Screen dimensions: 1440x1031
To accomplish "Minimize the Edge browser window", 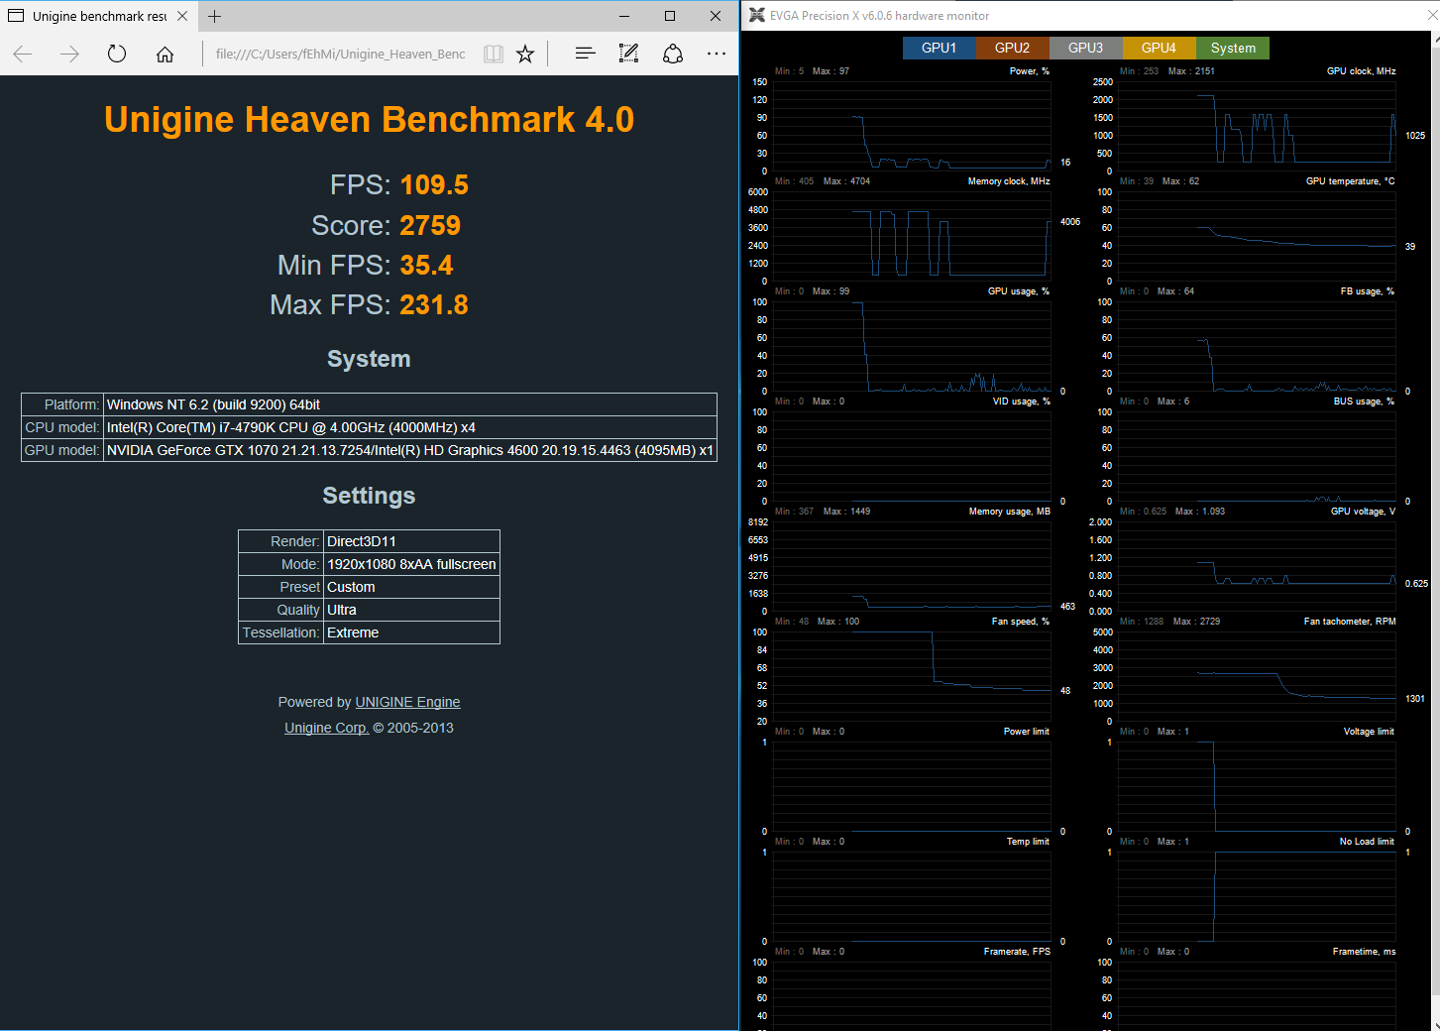I will pos(624,16).
